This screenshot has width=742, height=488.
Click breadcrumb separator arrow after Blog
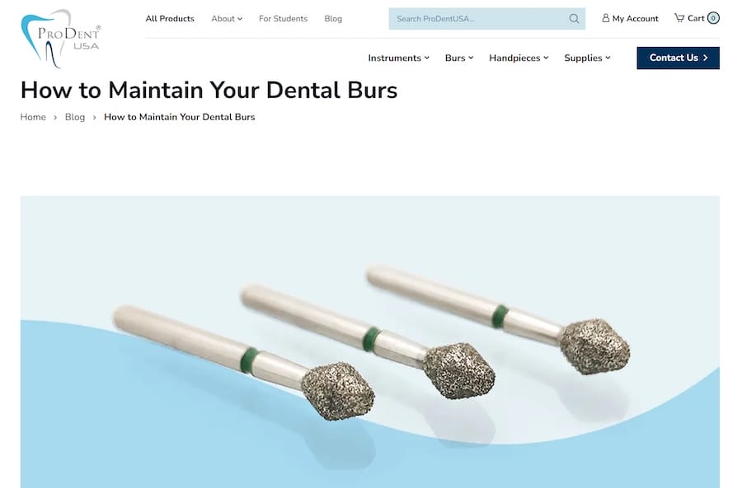pyautogui.click(x=94, y=117)
